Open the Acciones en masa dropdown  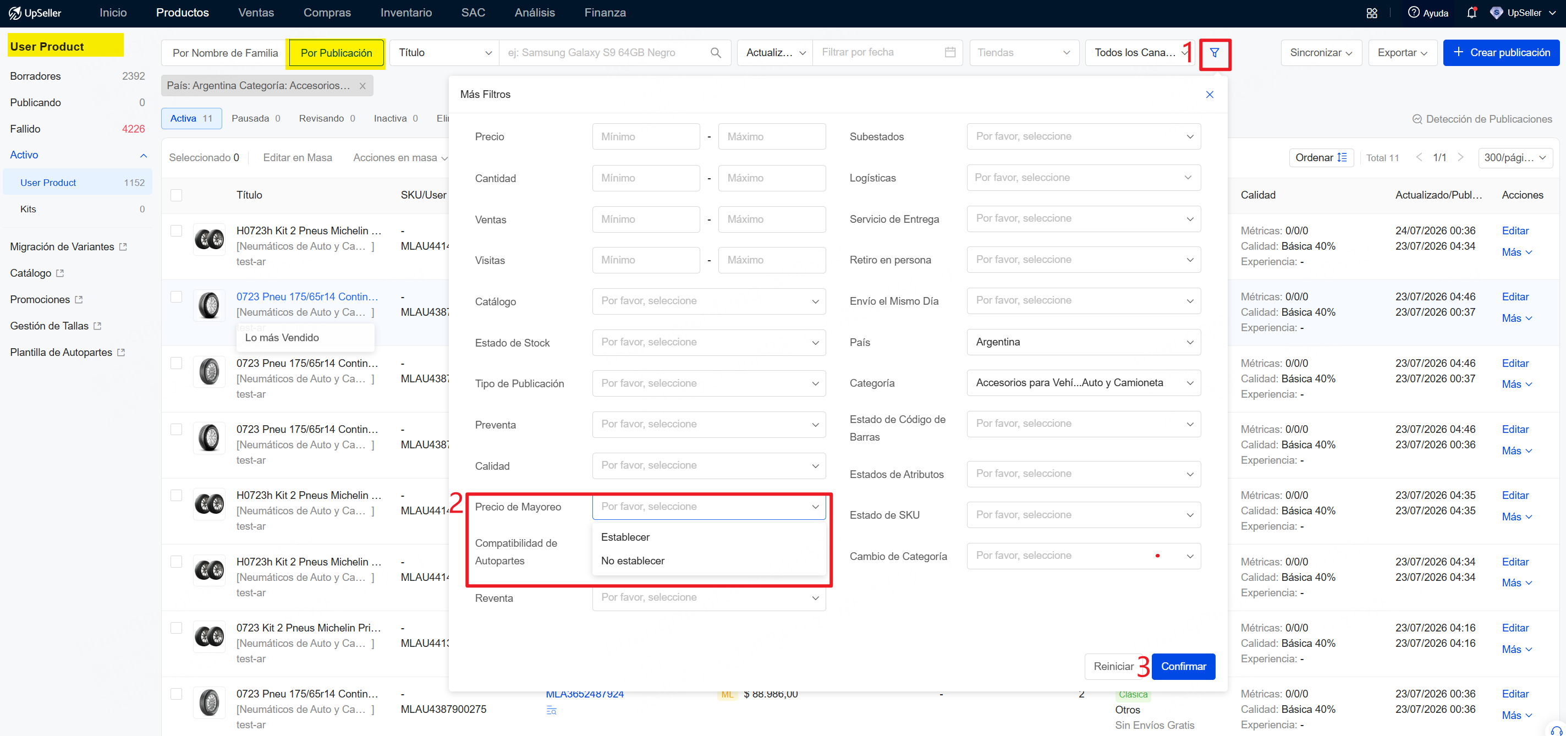coord(399,158)
